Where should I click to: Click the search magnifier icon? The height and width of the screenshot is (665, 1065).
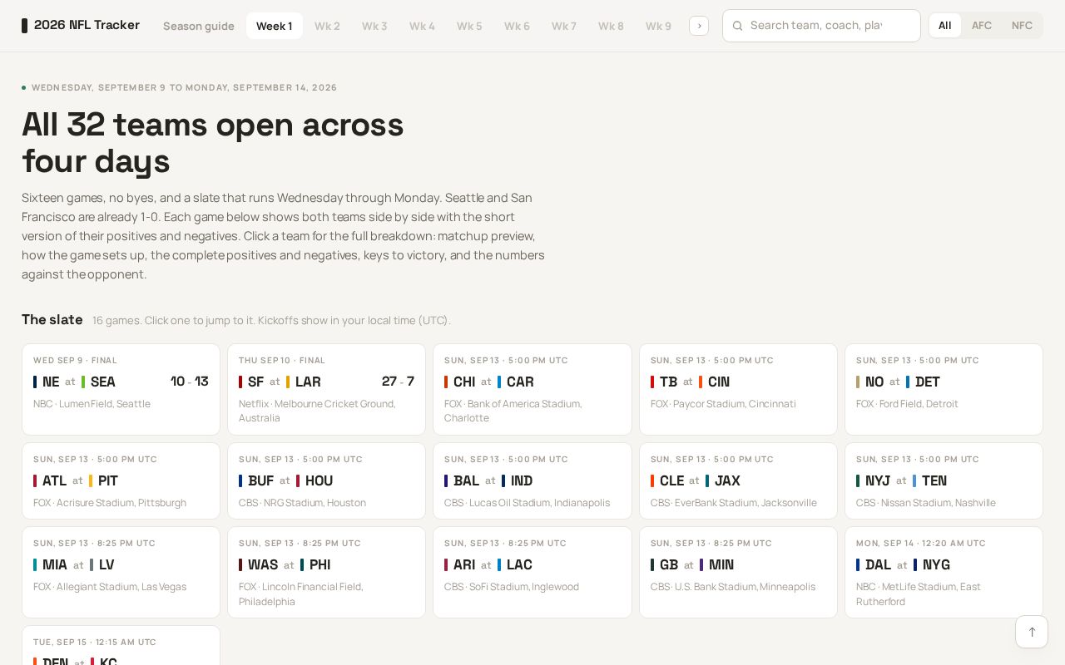[x=737, y=26]
